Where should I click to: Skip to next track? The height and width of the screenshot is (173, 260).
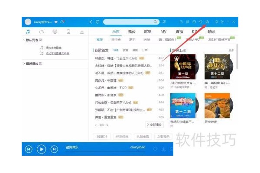54,149
